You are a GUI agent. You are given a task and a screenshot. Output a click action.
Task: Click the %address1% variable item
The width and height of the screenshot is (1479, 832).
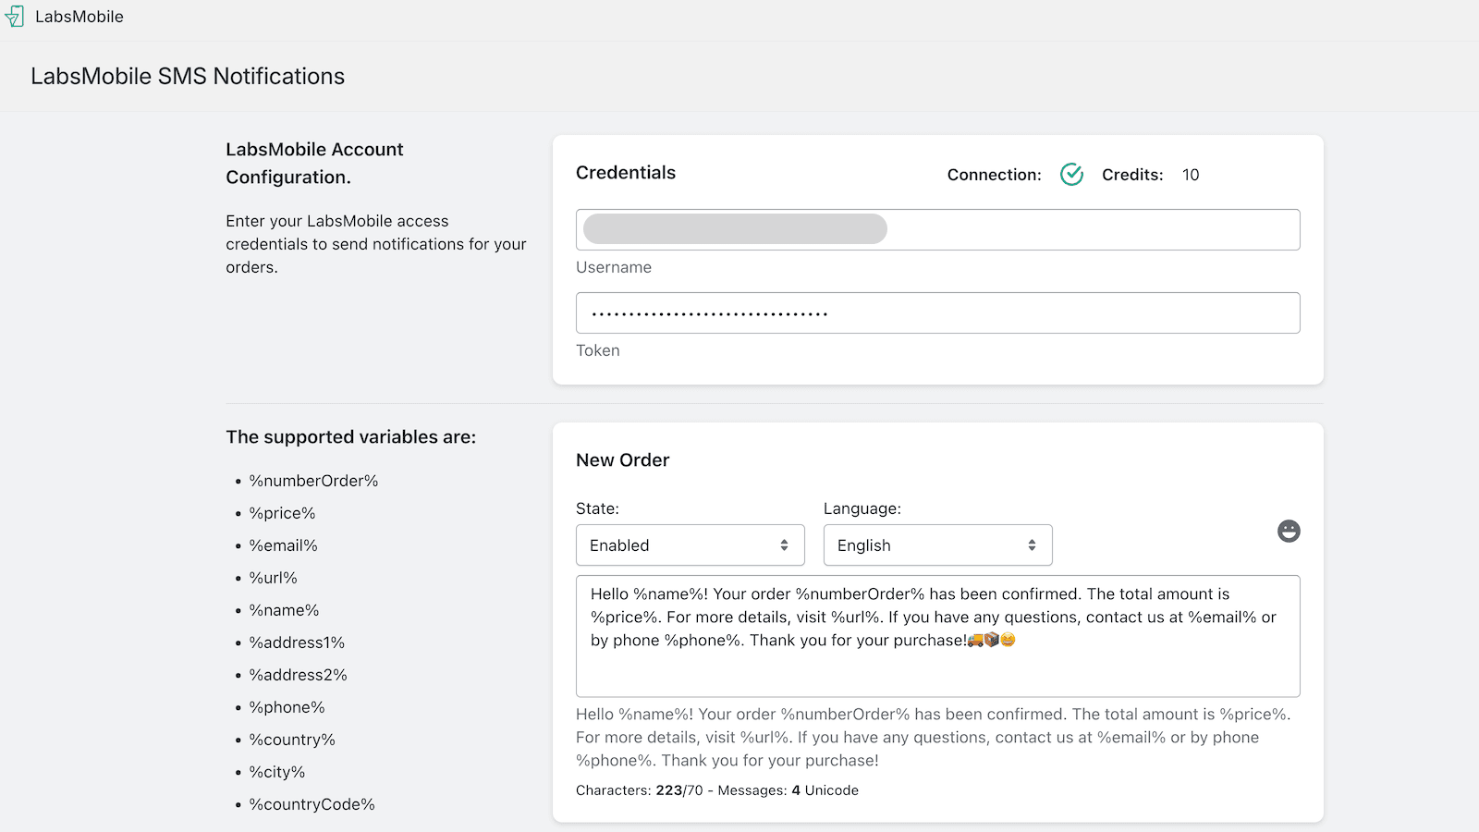[297, 642]
